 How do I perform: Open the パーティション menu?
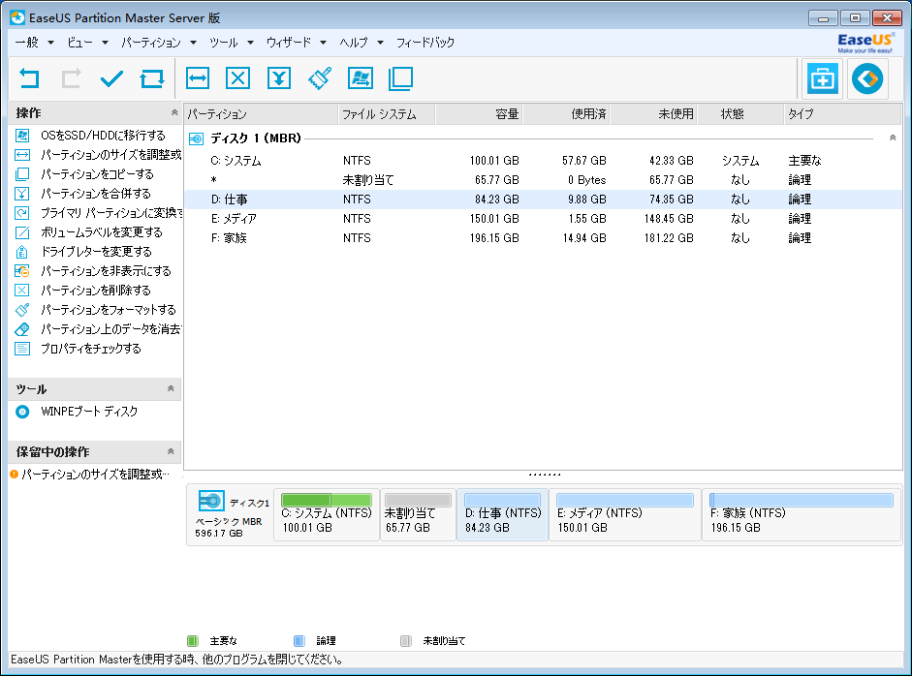pyautogui.click(x=151, y=43)
